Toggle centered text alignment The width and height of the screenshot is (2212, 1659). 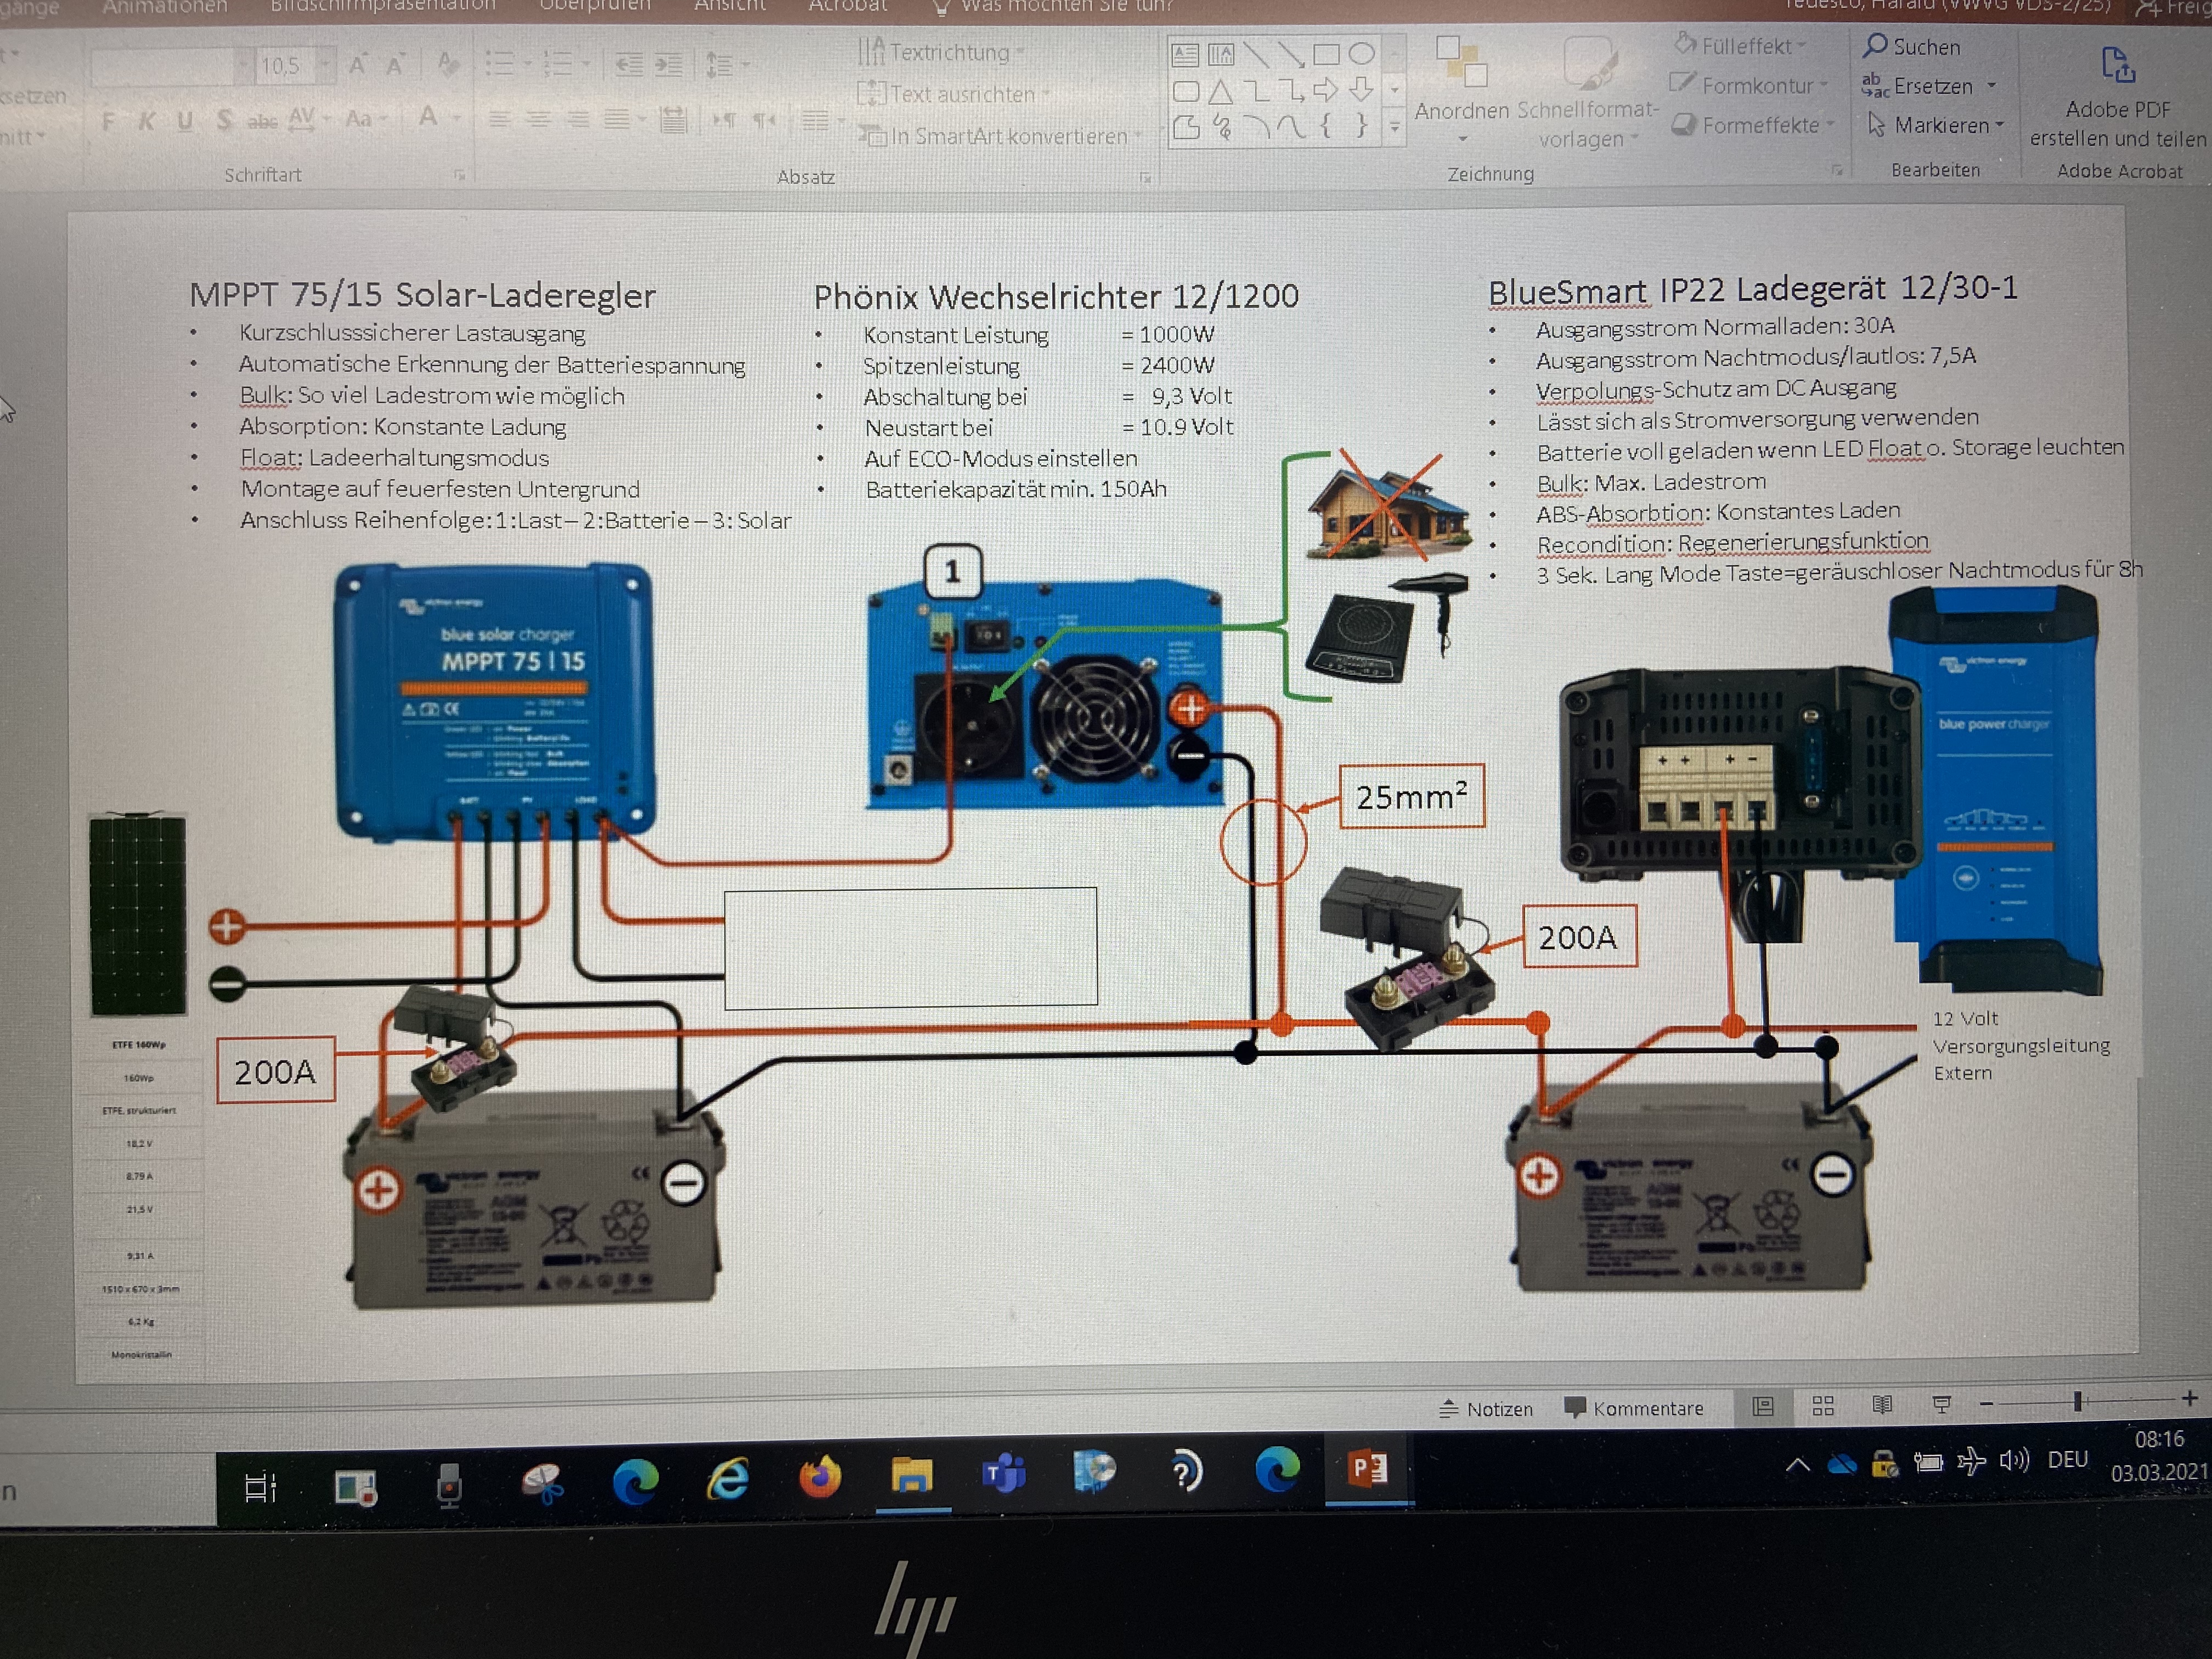538,120
